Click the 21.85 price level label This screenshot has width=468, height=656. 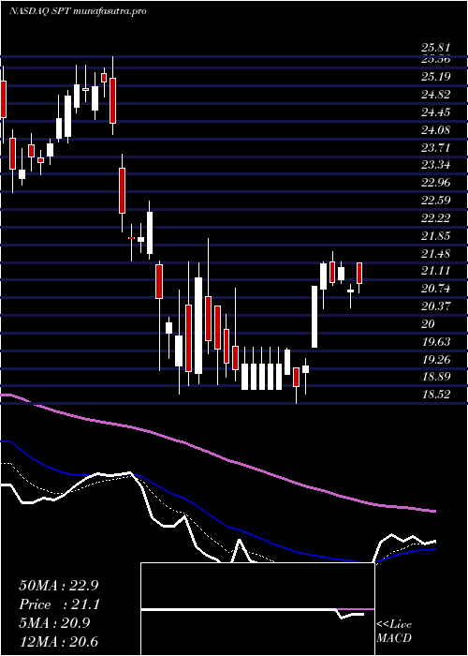click(x=435, y=235)
